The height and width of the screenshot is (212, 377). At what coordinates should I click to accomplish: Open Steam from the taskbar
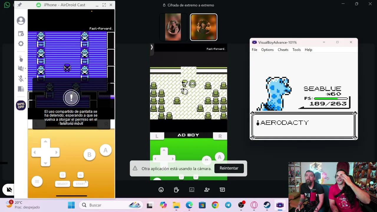tap(267, 205)
